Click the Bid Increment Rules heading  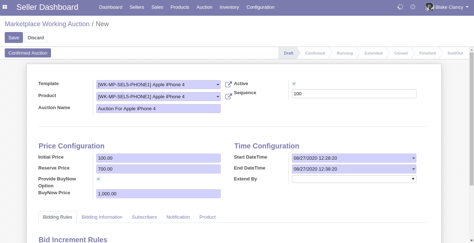click(73, 240)
